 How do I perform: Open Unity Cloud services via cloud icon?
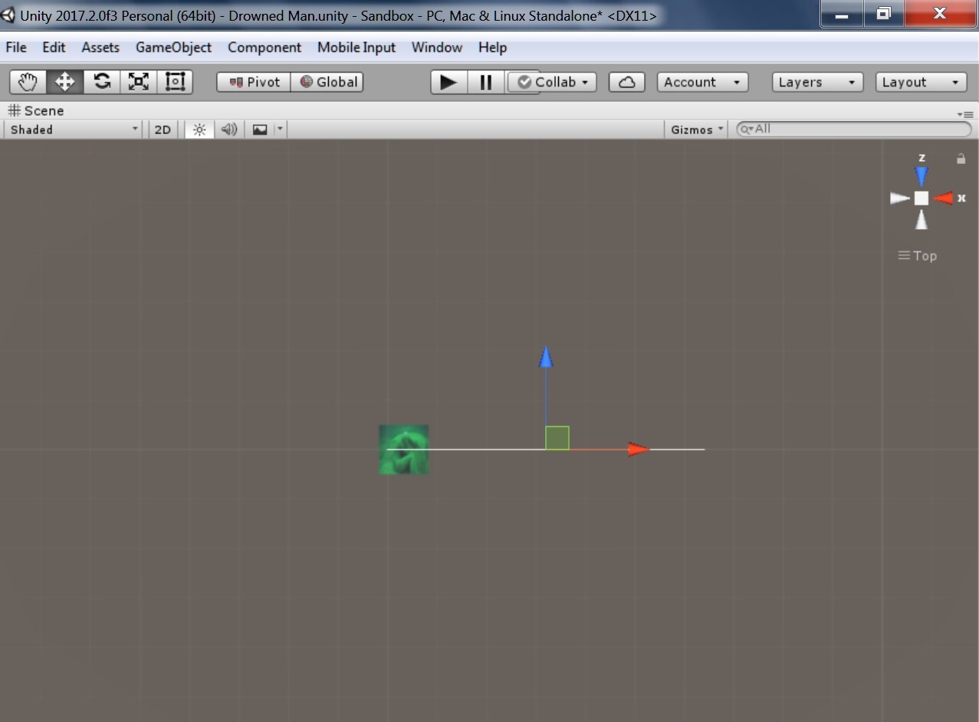coord(626,81)
